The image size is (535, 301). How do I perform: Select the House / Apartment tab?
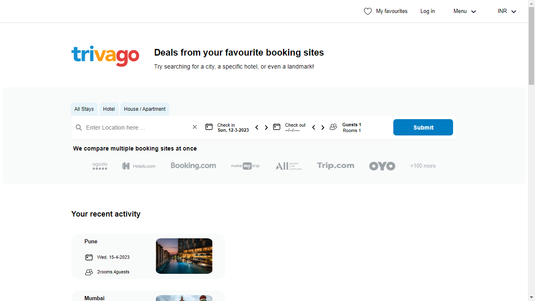[x=145, y=109]
